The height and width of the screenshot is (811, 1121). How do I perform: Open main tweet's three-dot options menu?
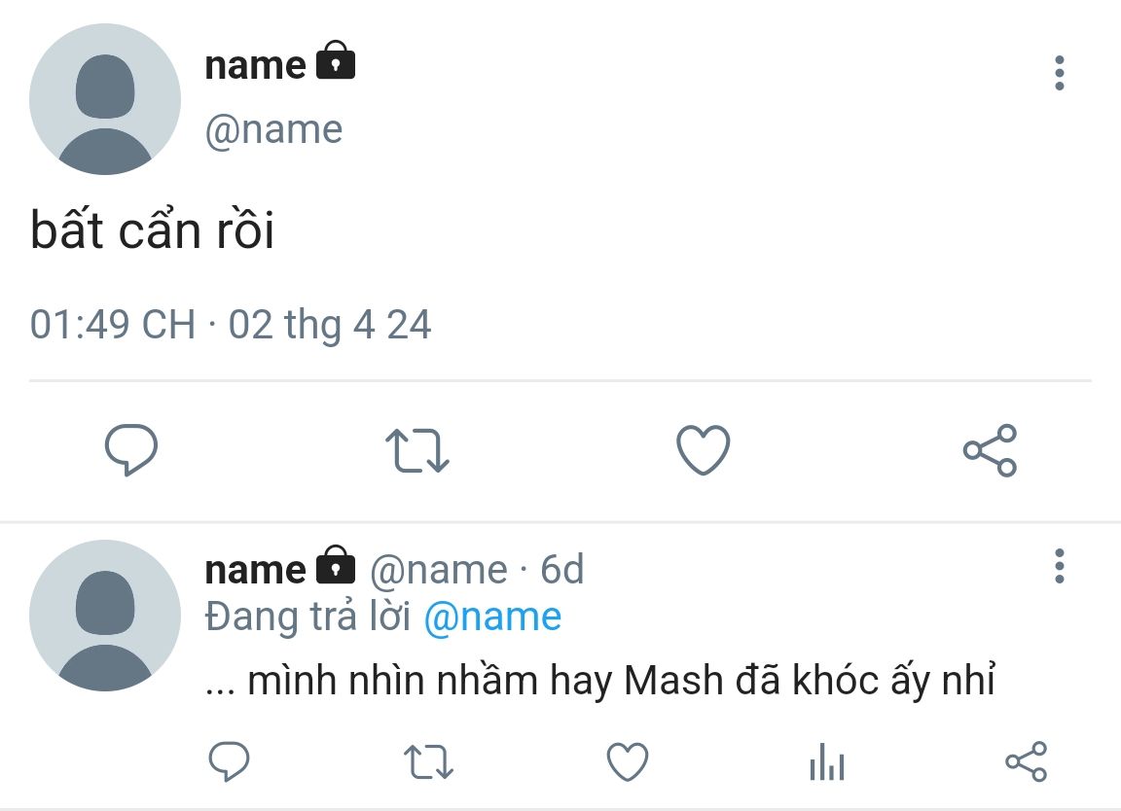(x=1059, y=74)
